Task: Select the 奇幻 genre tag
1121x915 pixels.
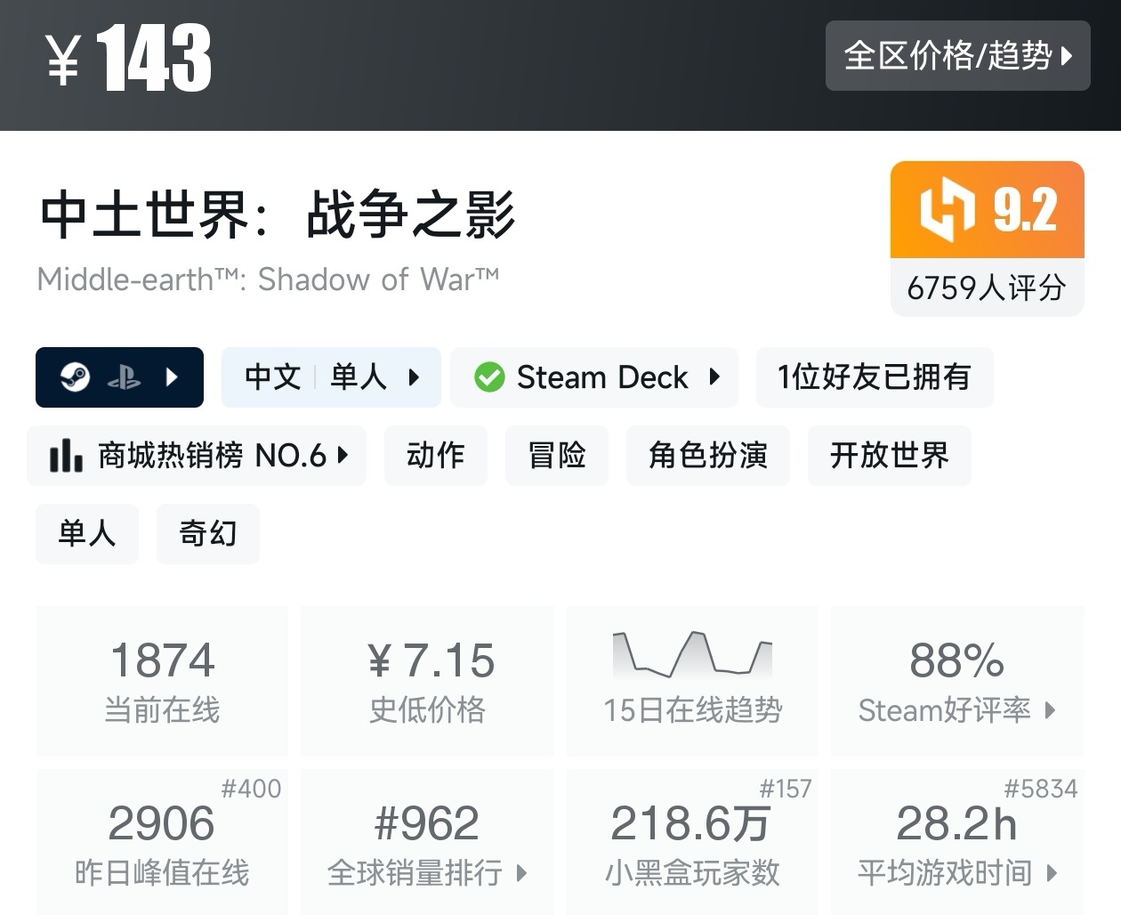Action: tap(208, 534)
